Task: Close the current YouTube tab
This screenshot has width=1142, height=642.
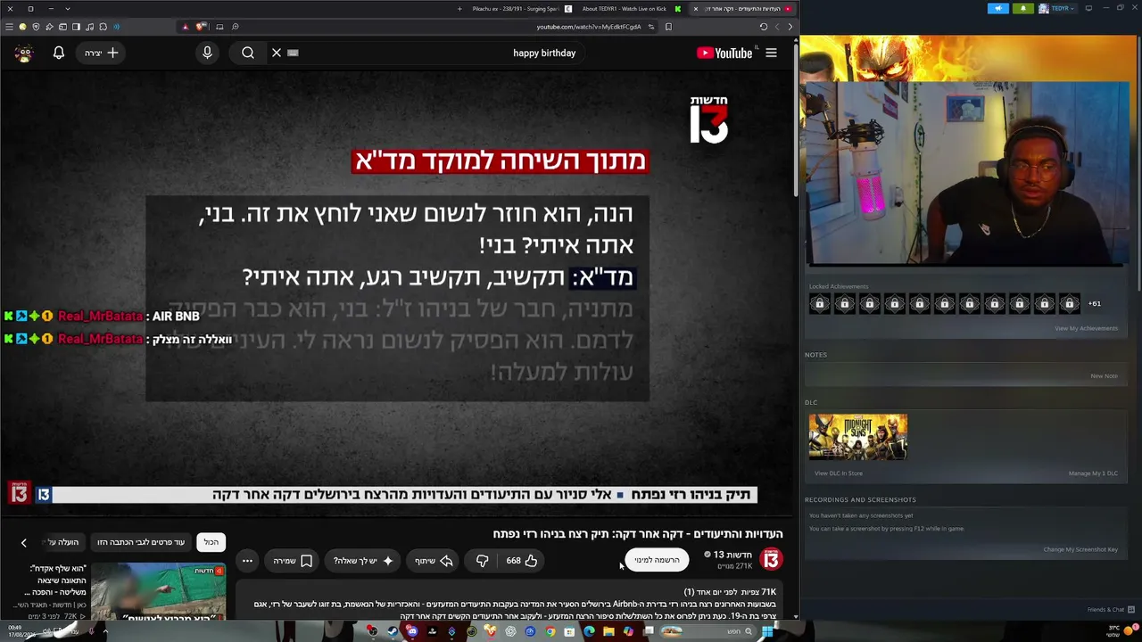Action: point(696,9)
